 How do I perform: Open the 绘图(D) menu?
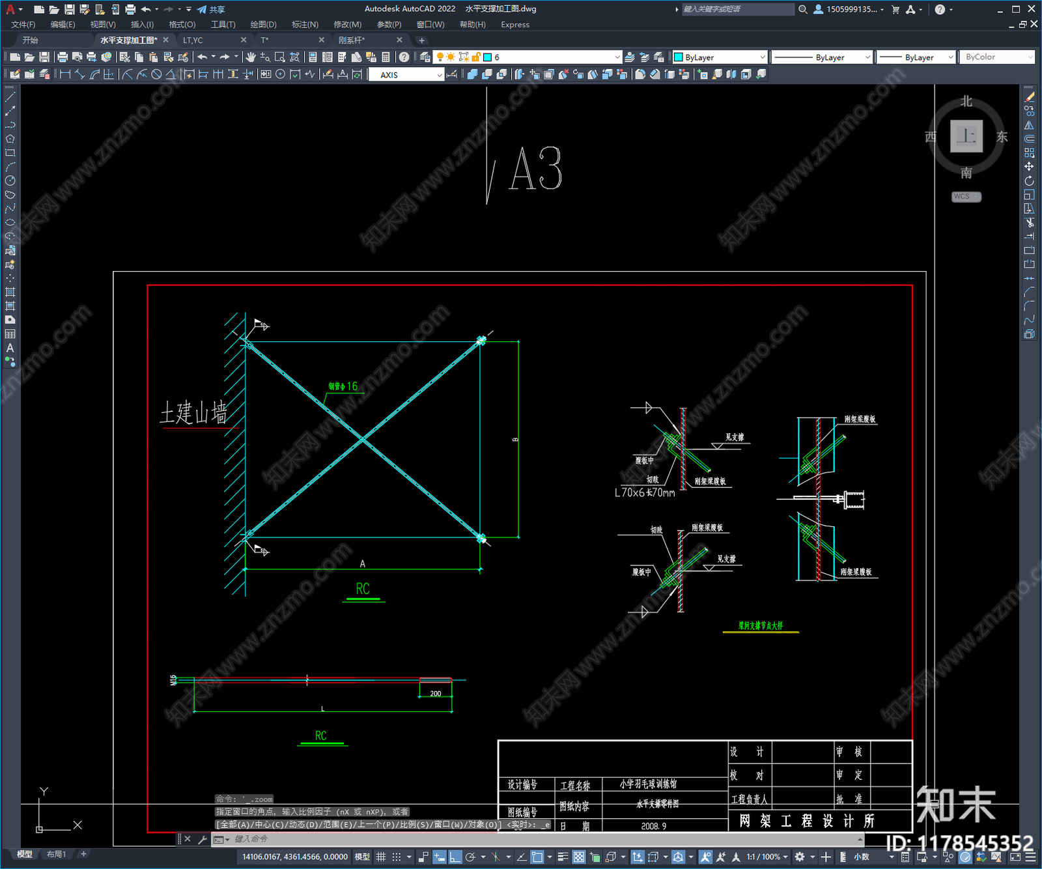(263, 25)
